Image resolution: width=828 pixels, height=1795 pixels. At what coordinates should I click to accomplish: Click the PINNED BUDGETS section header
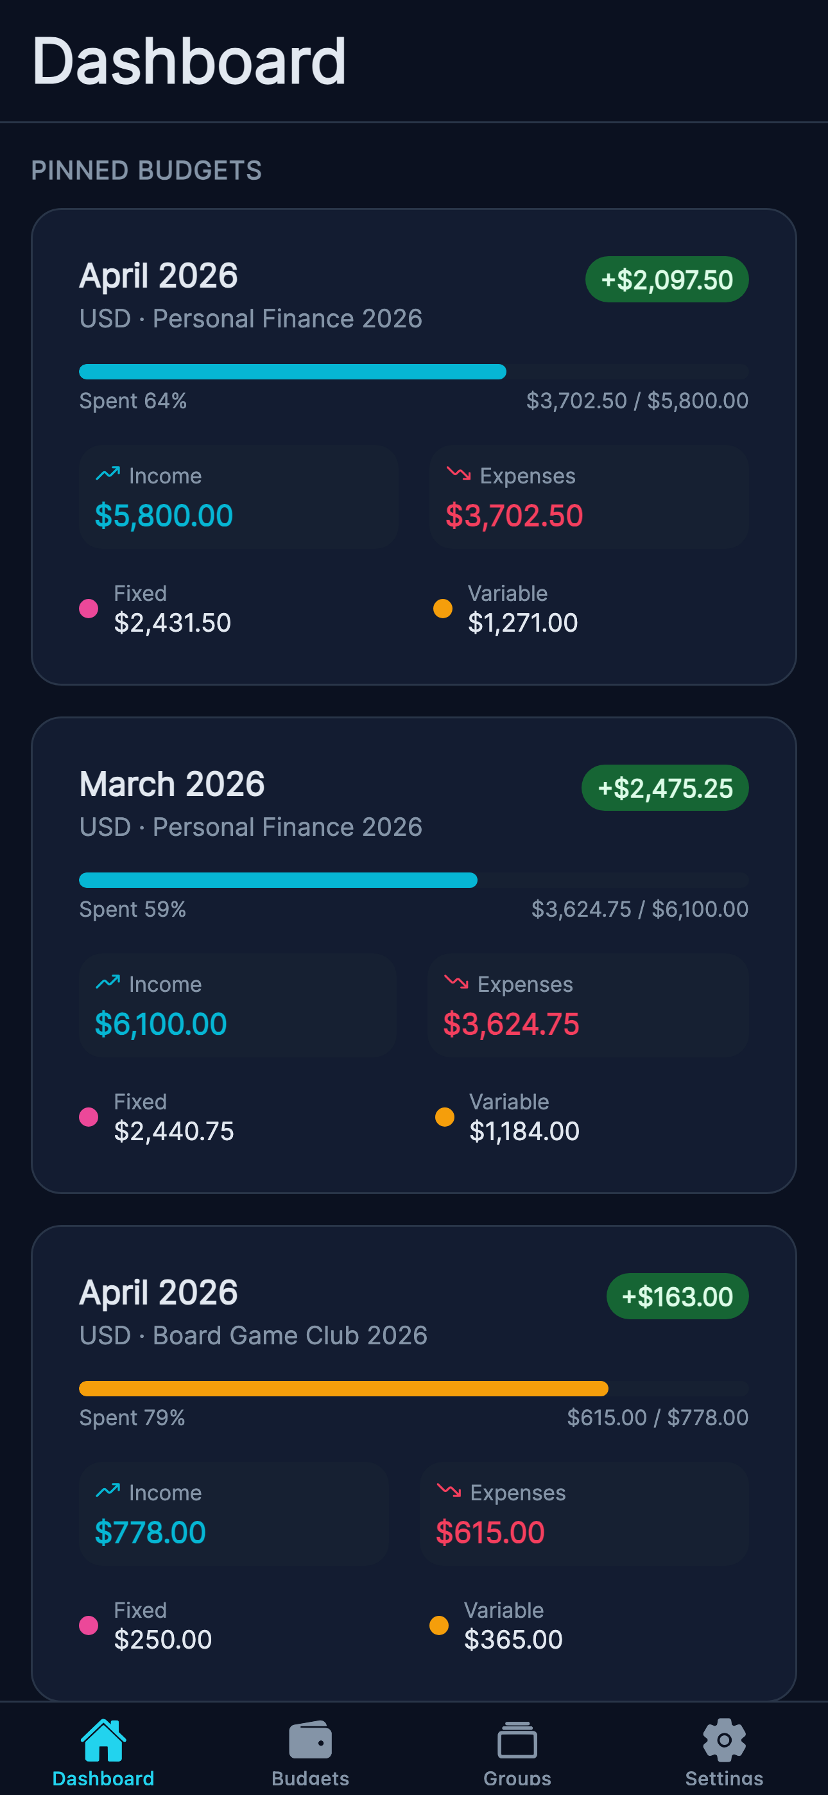click(x=147, y=171)
